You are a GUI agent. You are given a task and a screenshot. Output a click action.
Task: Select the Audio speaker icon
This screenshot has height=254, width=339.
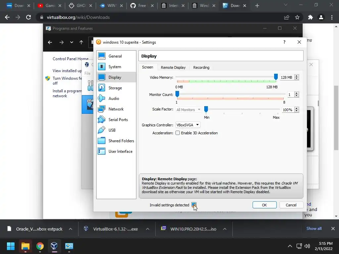pos(102,99)
